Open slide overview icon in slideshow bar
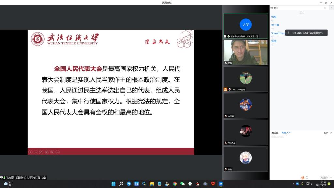Image resolution: width=334 pixels, height=188 pixels. pos(47,152)
